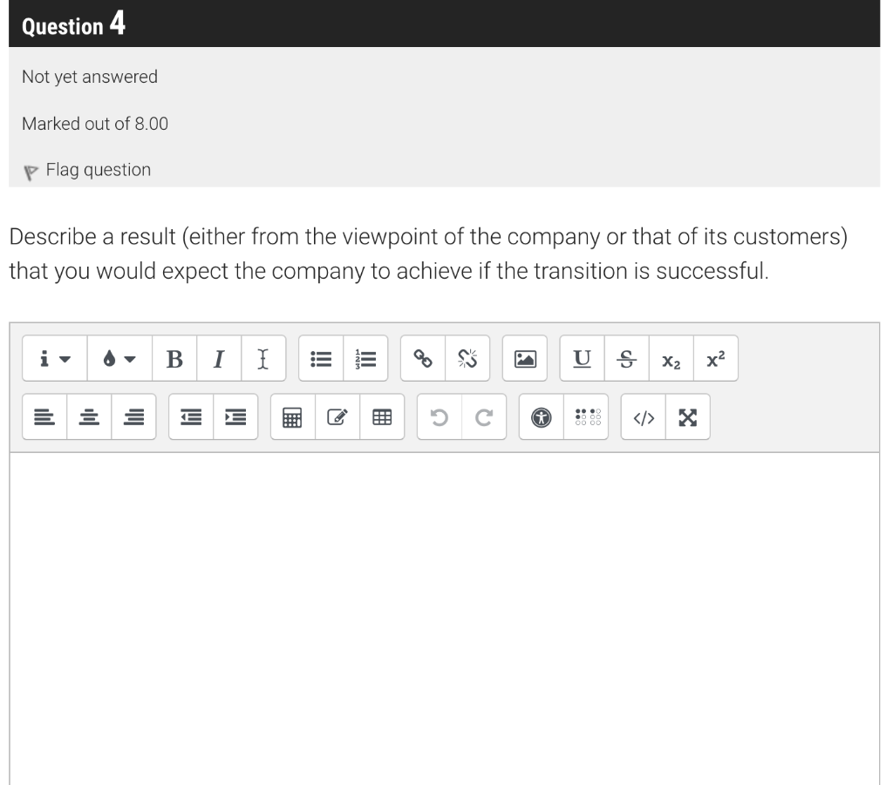893x785 pixels.
Task: Run the accessibility checker
Action: point(541,417)
